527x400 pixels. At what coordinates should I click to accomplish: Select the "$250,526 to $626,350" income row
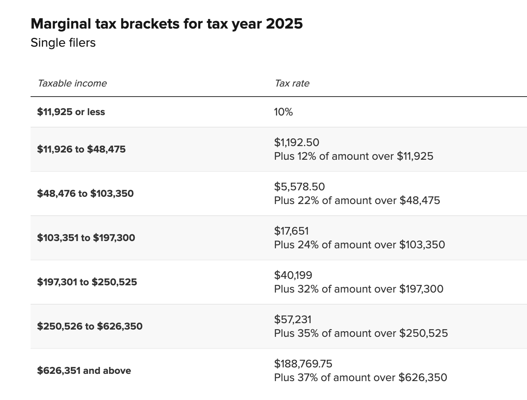[90, 326]
